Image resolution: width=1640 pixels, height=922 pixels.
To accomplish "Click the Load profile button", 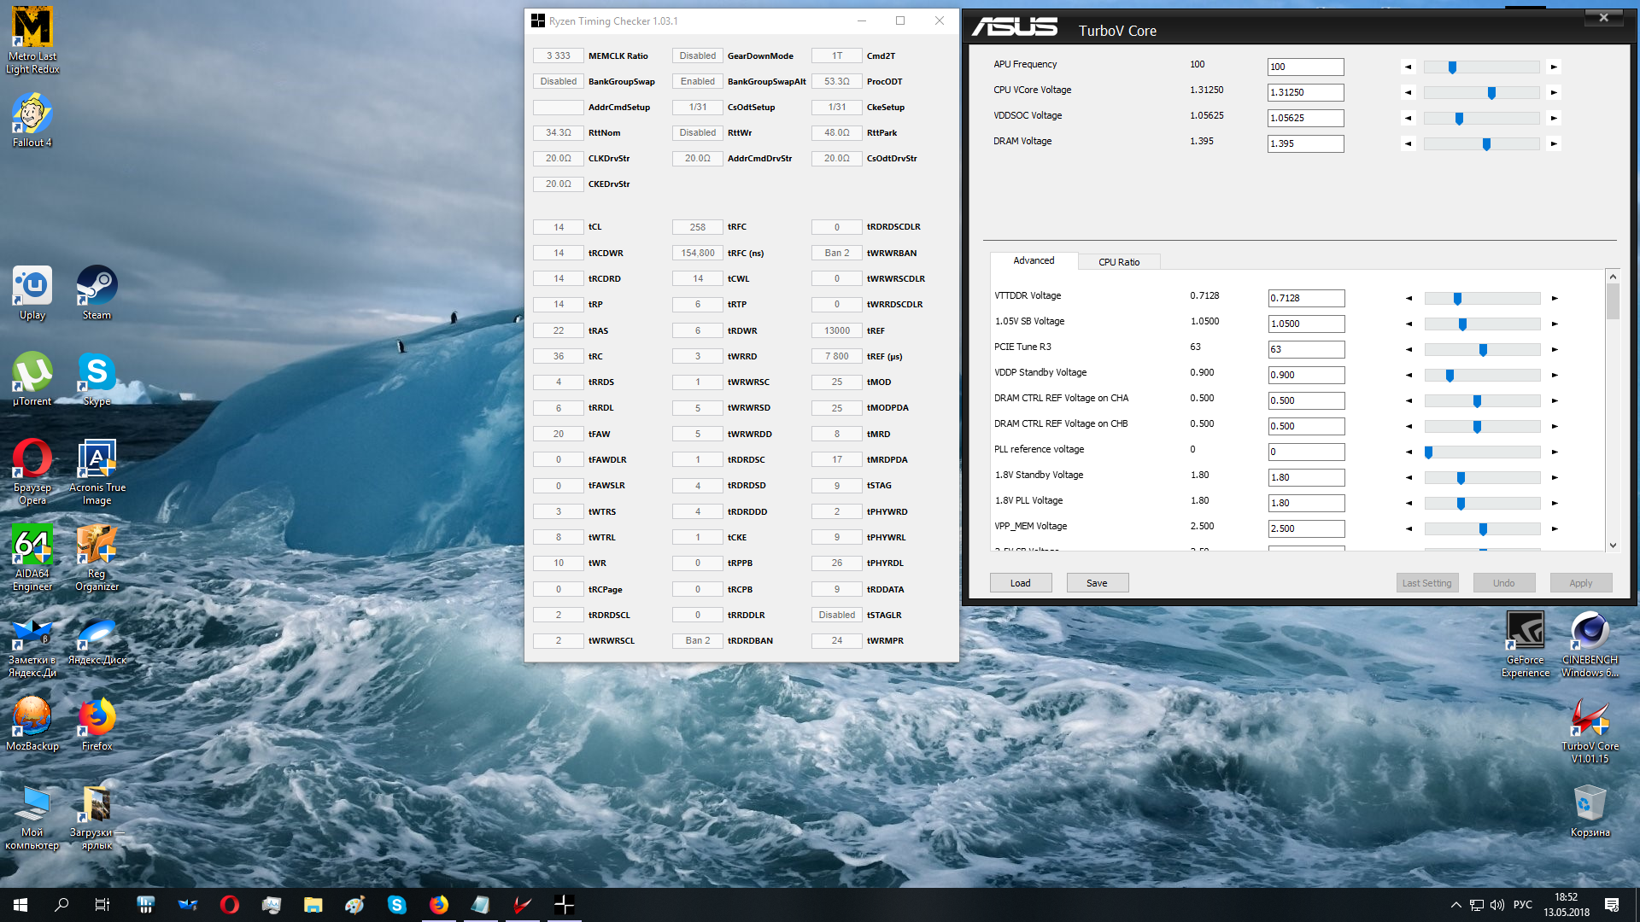I will [1020, 583].
